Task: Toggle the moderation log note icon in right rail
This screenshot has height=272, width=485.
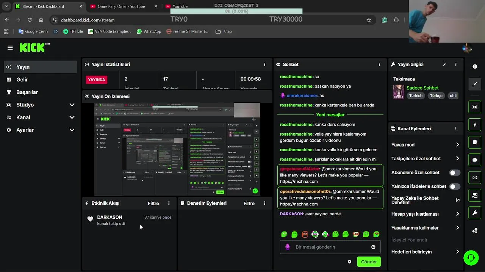Action: pos(475,142)
